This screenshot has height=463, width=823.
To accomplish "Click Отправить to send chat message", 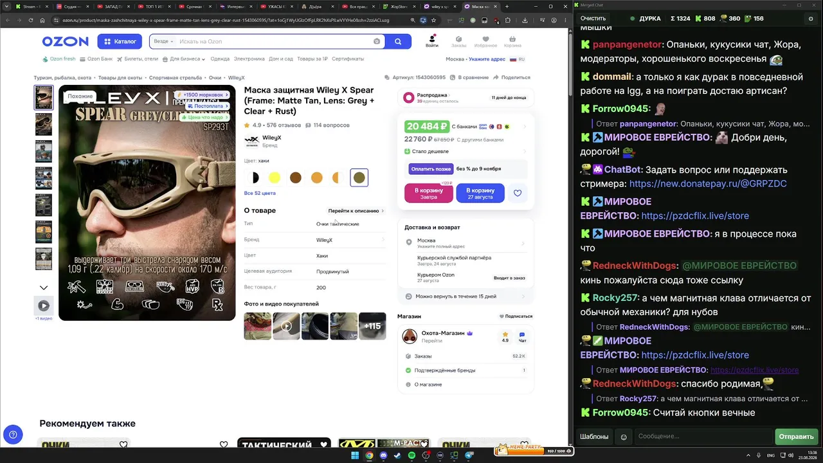I will click(796, 437).
